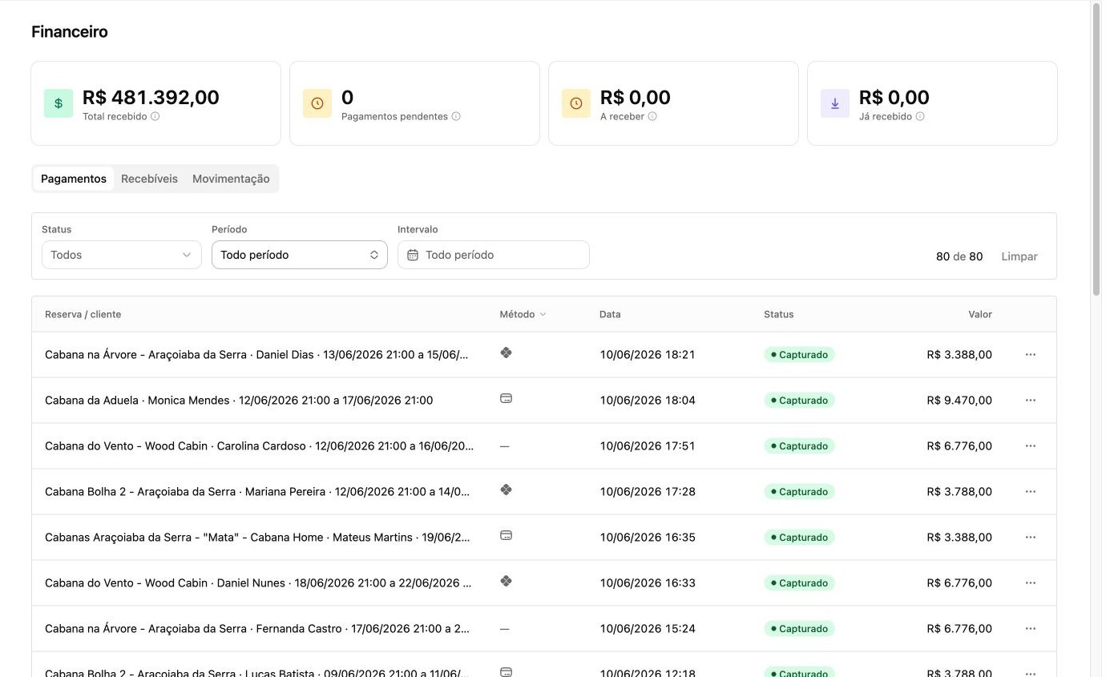Open info tooltip next to A receber
This screenshot has width=1114, height=677.
(x=652, y=116)
